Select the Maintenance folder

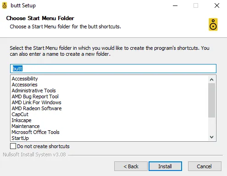click(26, 126)
